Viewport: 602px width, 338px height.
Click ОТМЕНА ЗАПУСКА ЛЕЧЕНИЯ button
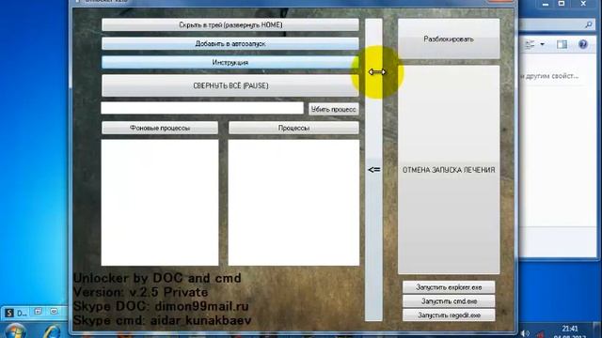click(449, 170)
